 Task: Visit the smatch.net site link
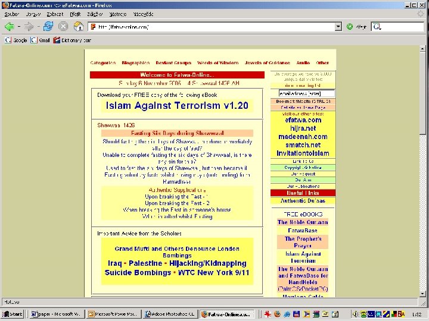(303, 145)
